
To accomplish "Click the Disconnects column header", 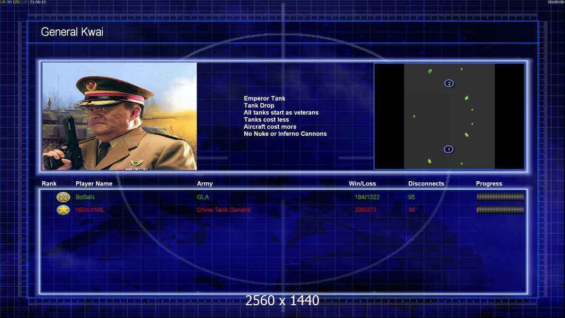I will click(x=426, y=184).
